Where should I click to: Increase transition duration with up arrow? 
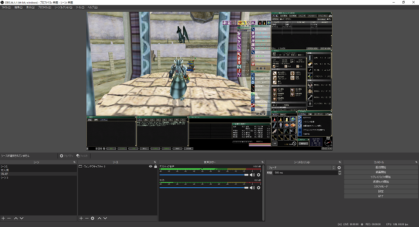[340, 172]
